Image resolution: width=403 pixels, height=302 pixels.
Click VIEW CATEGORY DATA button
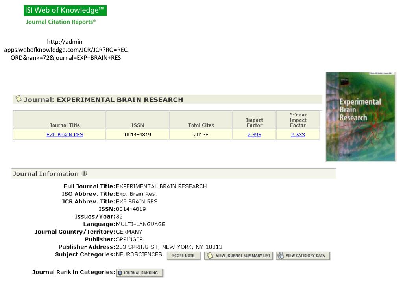[303, 256]
